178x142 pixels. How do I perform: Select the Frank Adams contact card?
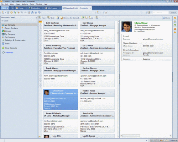61,77
